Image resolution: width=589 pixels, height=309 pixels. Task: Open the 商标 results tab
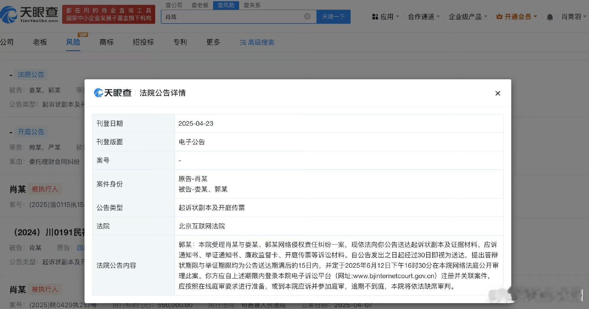click(106, 42)
